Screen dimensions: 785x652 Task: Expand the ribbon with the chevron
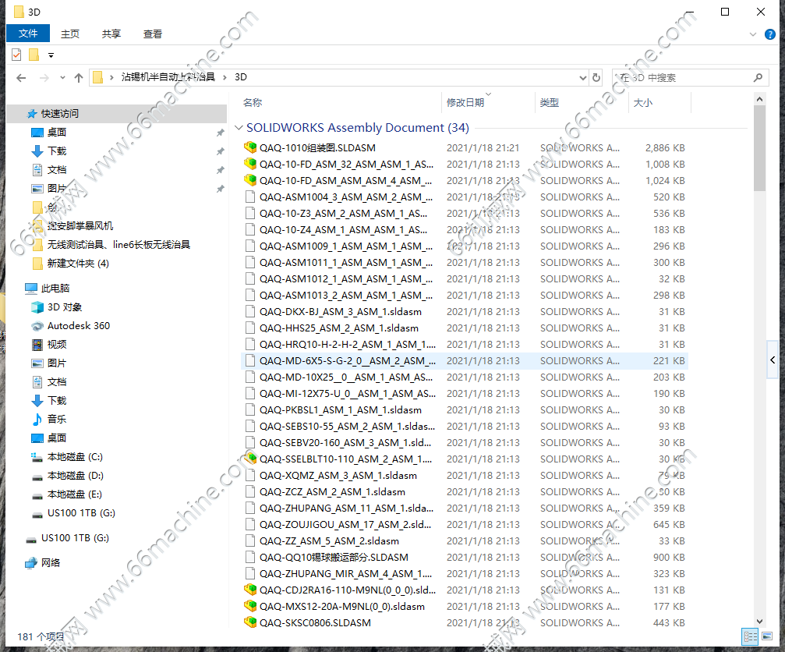(x=753, y=34)
